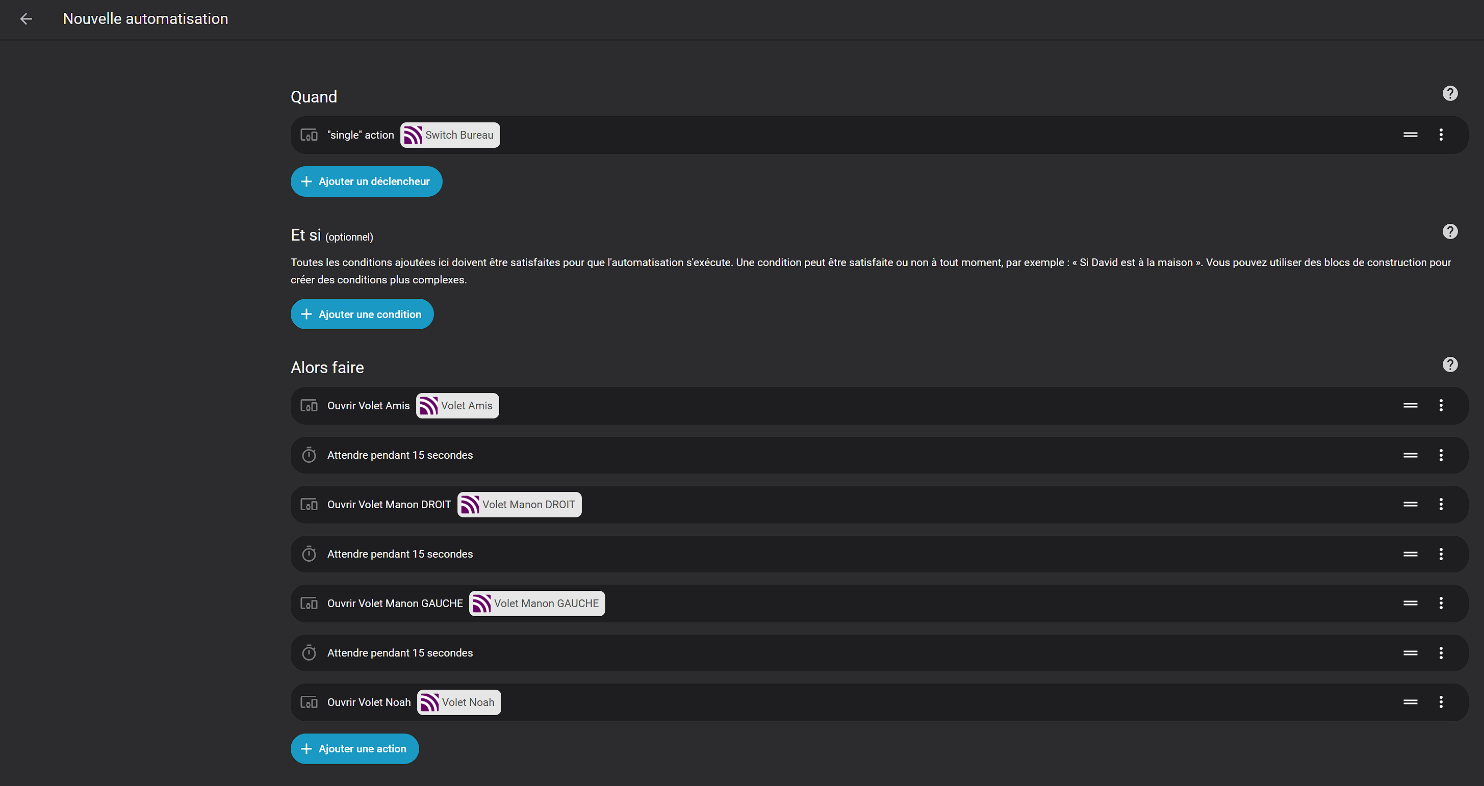Screen dimensions: 1484x786
Task: Click Ajouter un déclencheur button
Action: [366, 181]
